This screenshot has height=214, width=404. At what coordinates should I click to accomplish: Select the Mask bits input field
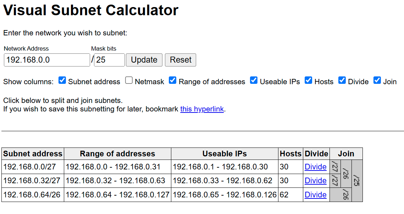click(x=109, y=59)
